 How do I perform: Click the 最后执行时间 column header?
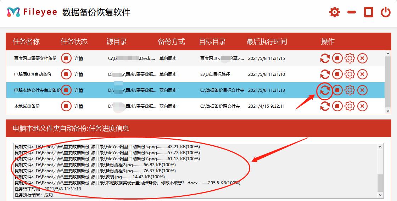point(267,41)
